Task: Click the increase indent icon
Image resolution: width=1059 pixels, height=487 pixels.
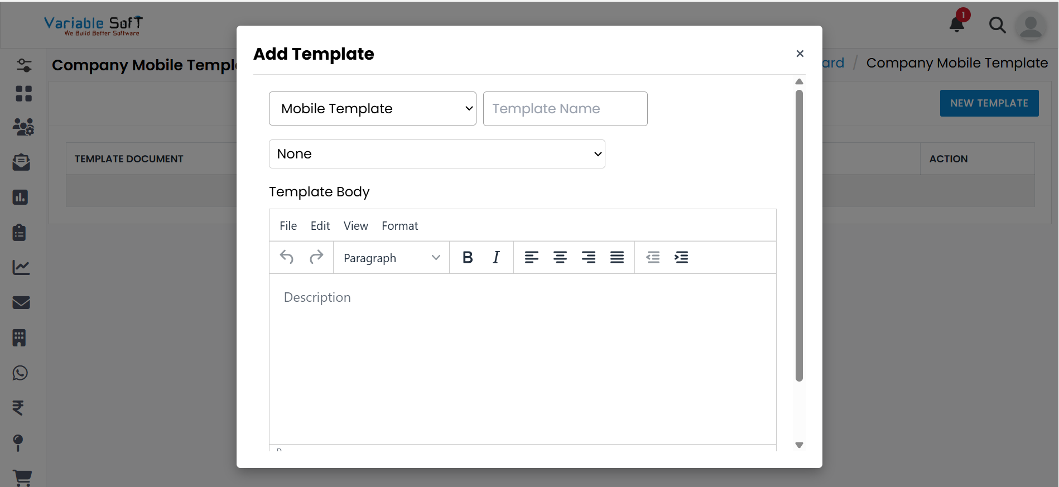Action: pyautogui.click(x=681, y=257)
